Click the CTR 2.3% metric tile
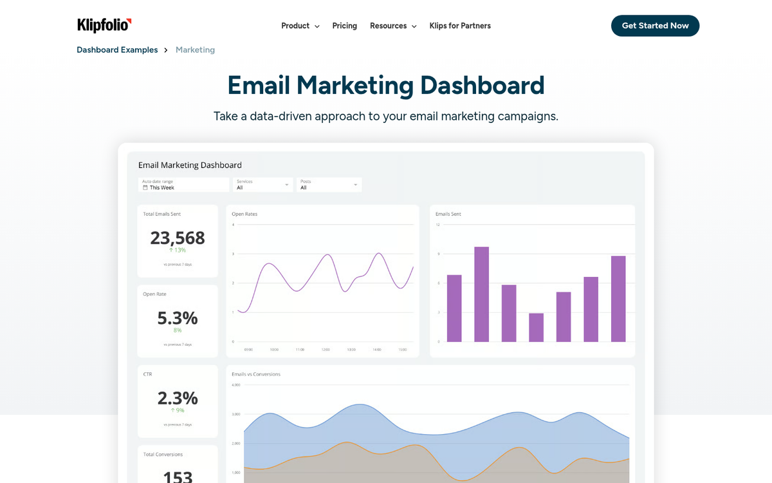This screenshot has height=483, width=772. click(178, 401)
